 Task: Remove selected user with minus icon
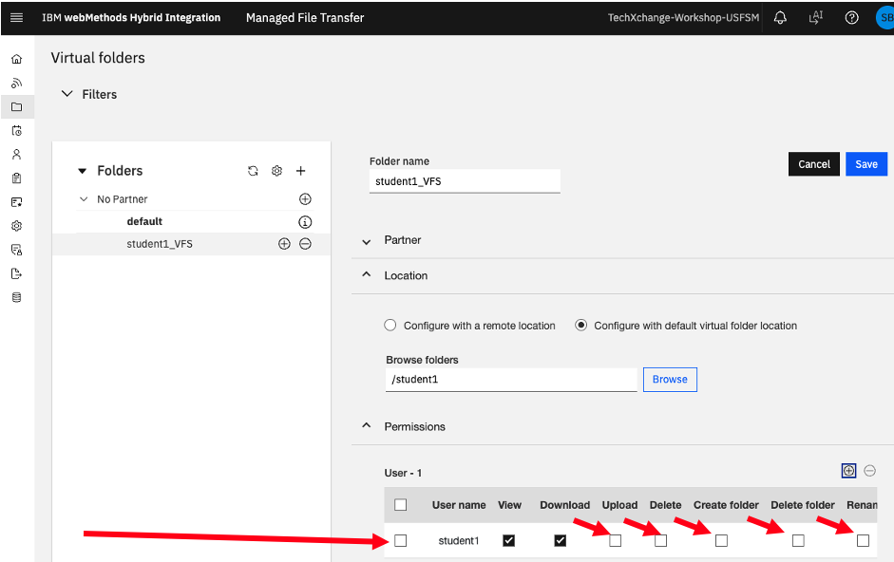[x=869, y=471]
